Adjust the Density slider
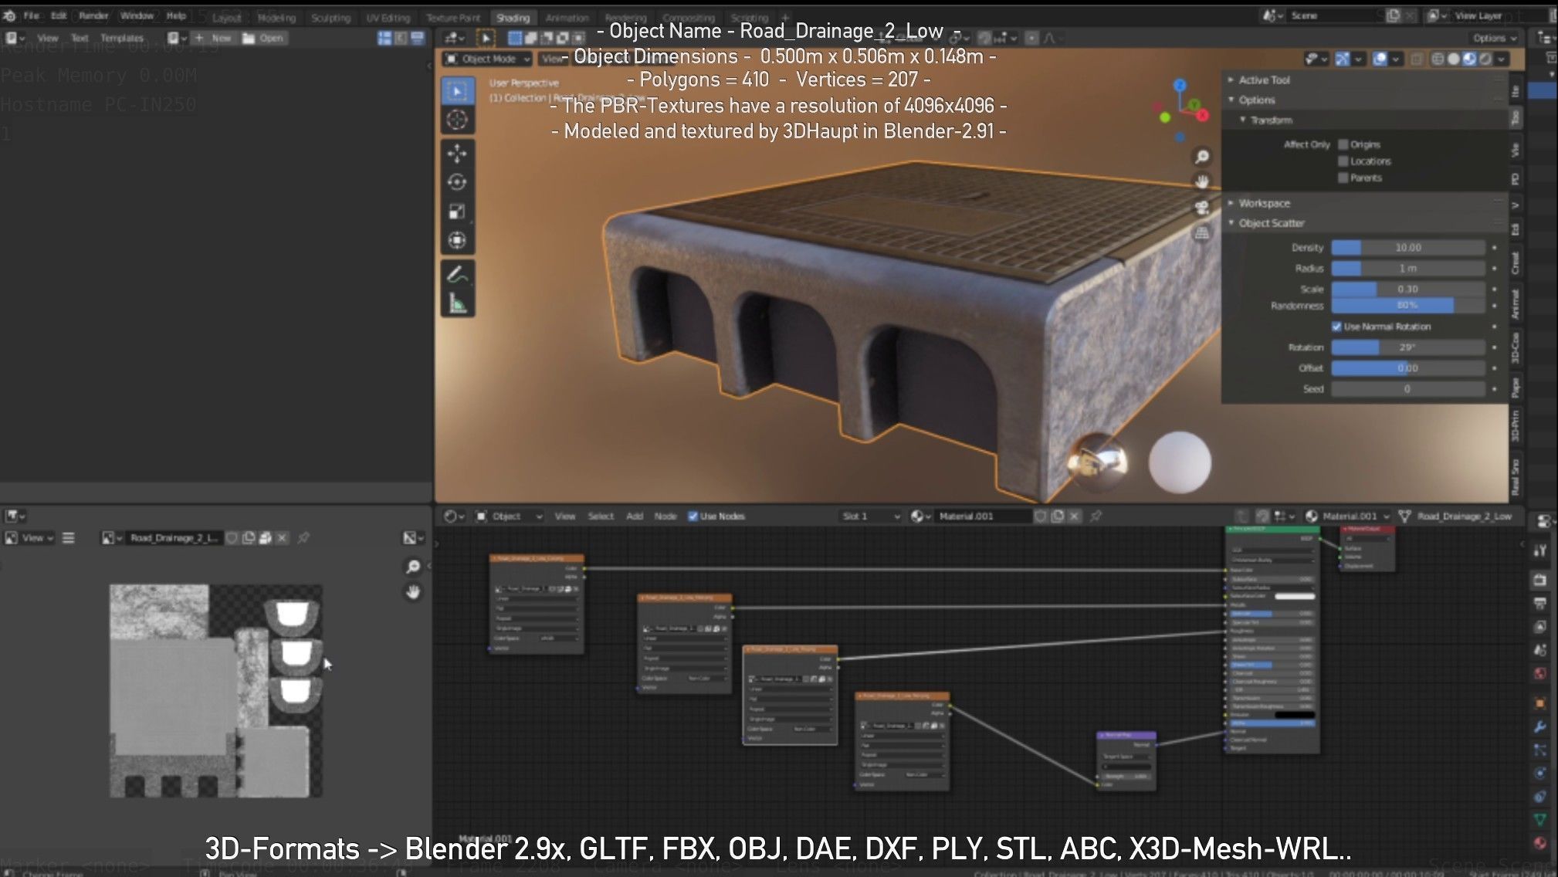The height and width of the screenshot is (877, 1558). pos(1407,248)
